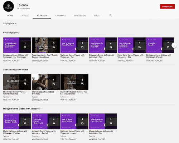Viewport: 179px width, 143px height.
Task: Click playlist icon on Leave Settings thumbnail
Action: click(x=82, y=123)
